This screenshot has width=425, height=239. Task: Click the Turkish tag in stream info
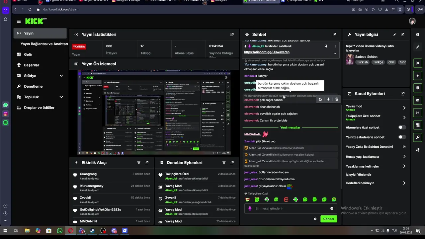(x=362, y=62)
